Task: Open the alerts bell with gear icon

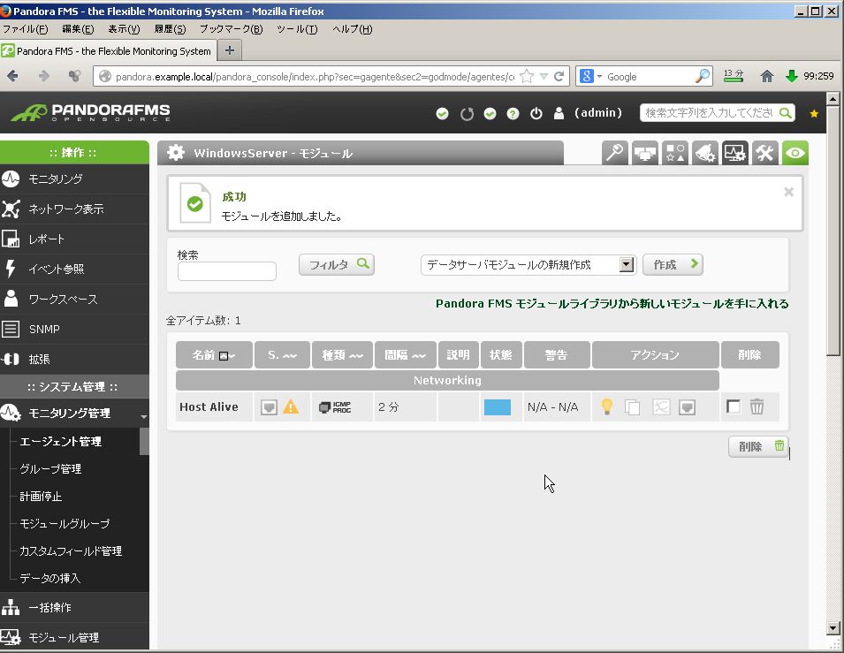Action: tap(704, 153)
